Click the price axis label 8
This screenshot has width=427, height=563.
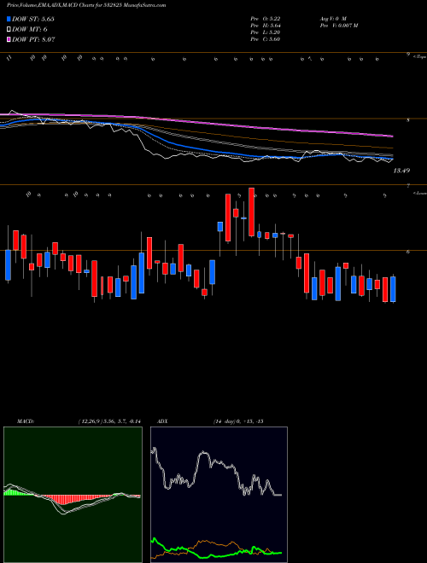tap(408, 120)
